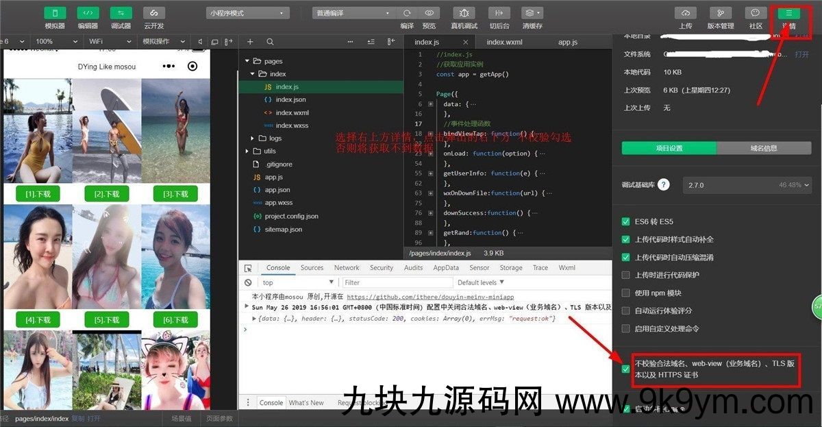822x427 pixels.
Task: Toggle 不校验合法域名 HTTPS certificate checkbox
Action: coord(625,369)
